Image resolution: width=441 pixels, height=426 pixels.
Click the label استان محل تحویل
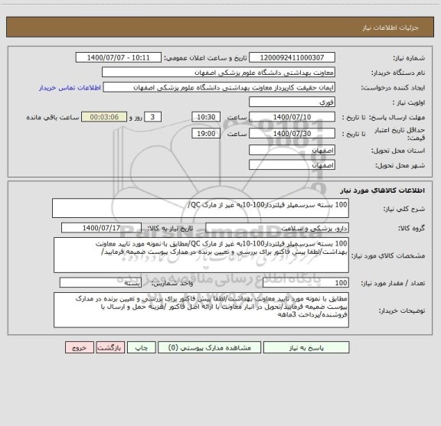pos(398,151)
